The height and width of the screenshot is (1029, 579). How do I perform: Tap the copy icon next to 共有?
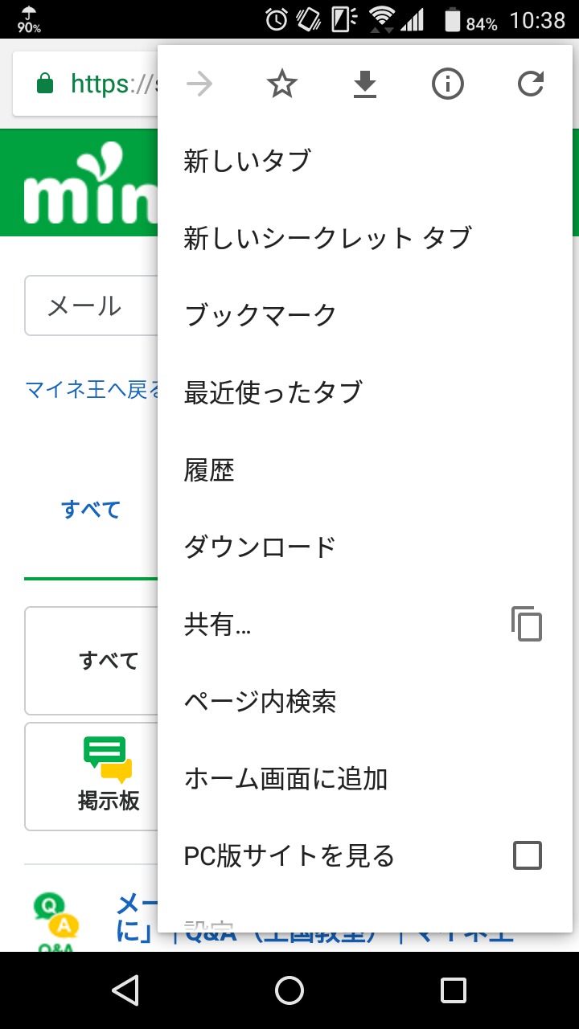coord(527,624)
